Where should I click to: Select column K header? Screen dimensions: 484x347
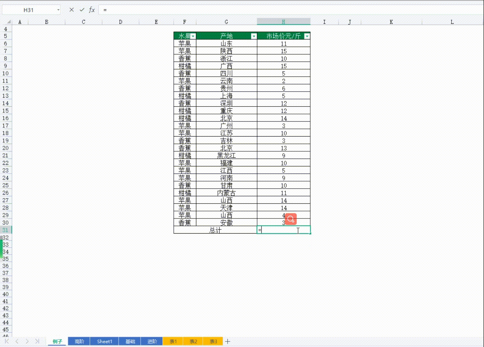(391, 22)
